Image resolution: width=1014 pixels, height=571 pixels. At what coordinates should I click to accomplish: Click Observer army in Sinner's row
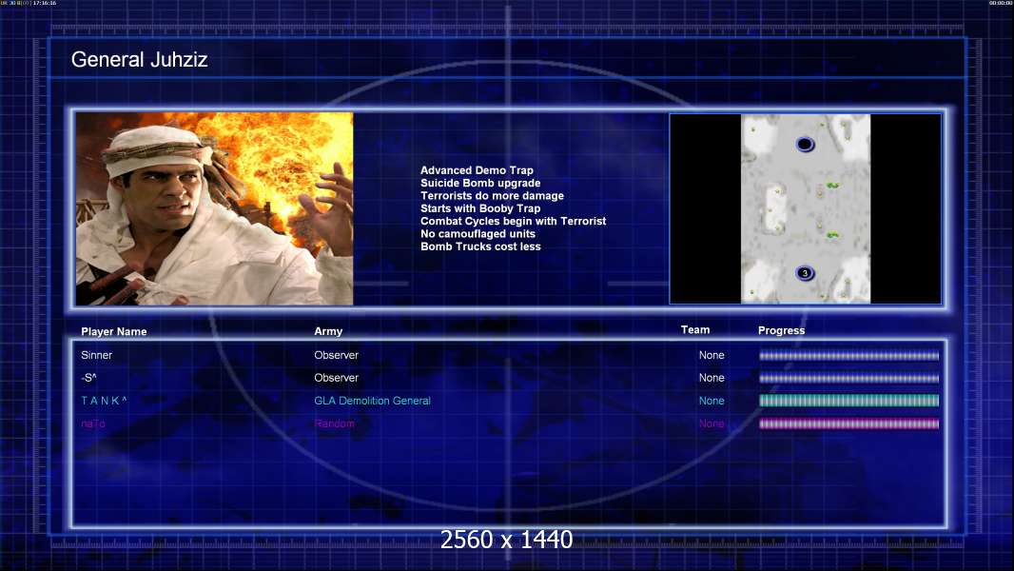337,355
